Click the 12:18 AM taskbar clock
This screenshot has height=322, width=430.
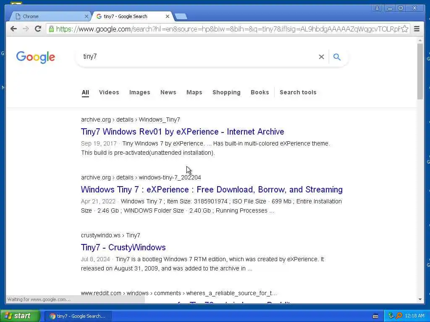[414, 316]
